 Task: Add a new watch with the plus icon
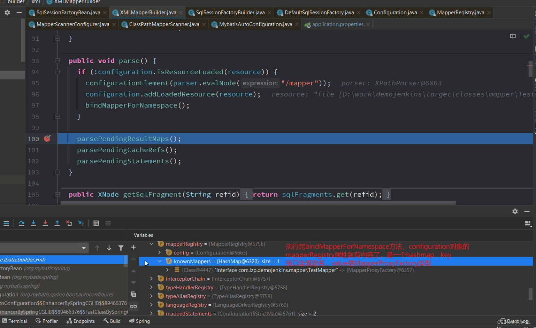click(x=133, y=247)
